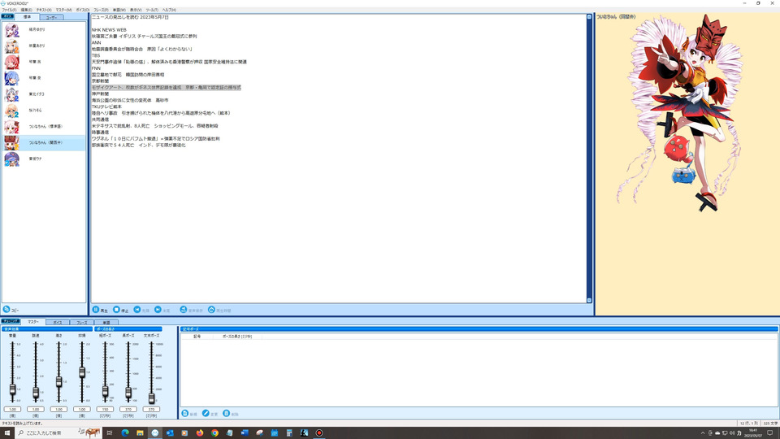This screenshot has width=780, height=439.
Task: Click the 音量 value field showing 1.00
Action: [x=12, y=409]
